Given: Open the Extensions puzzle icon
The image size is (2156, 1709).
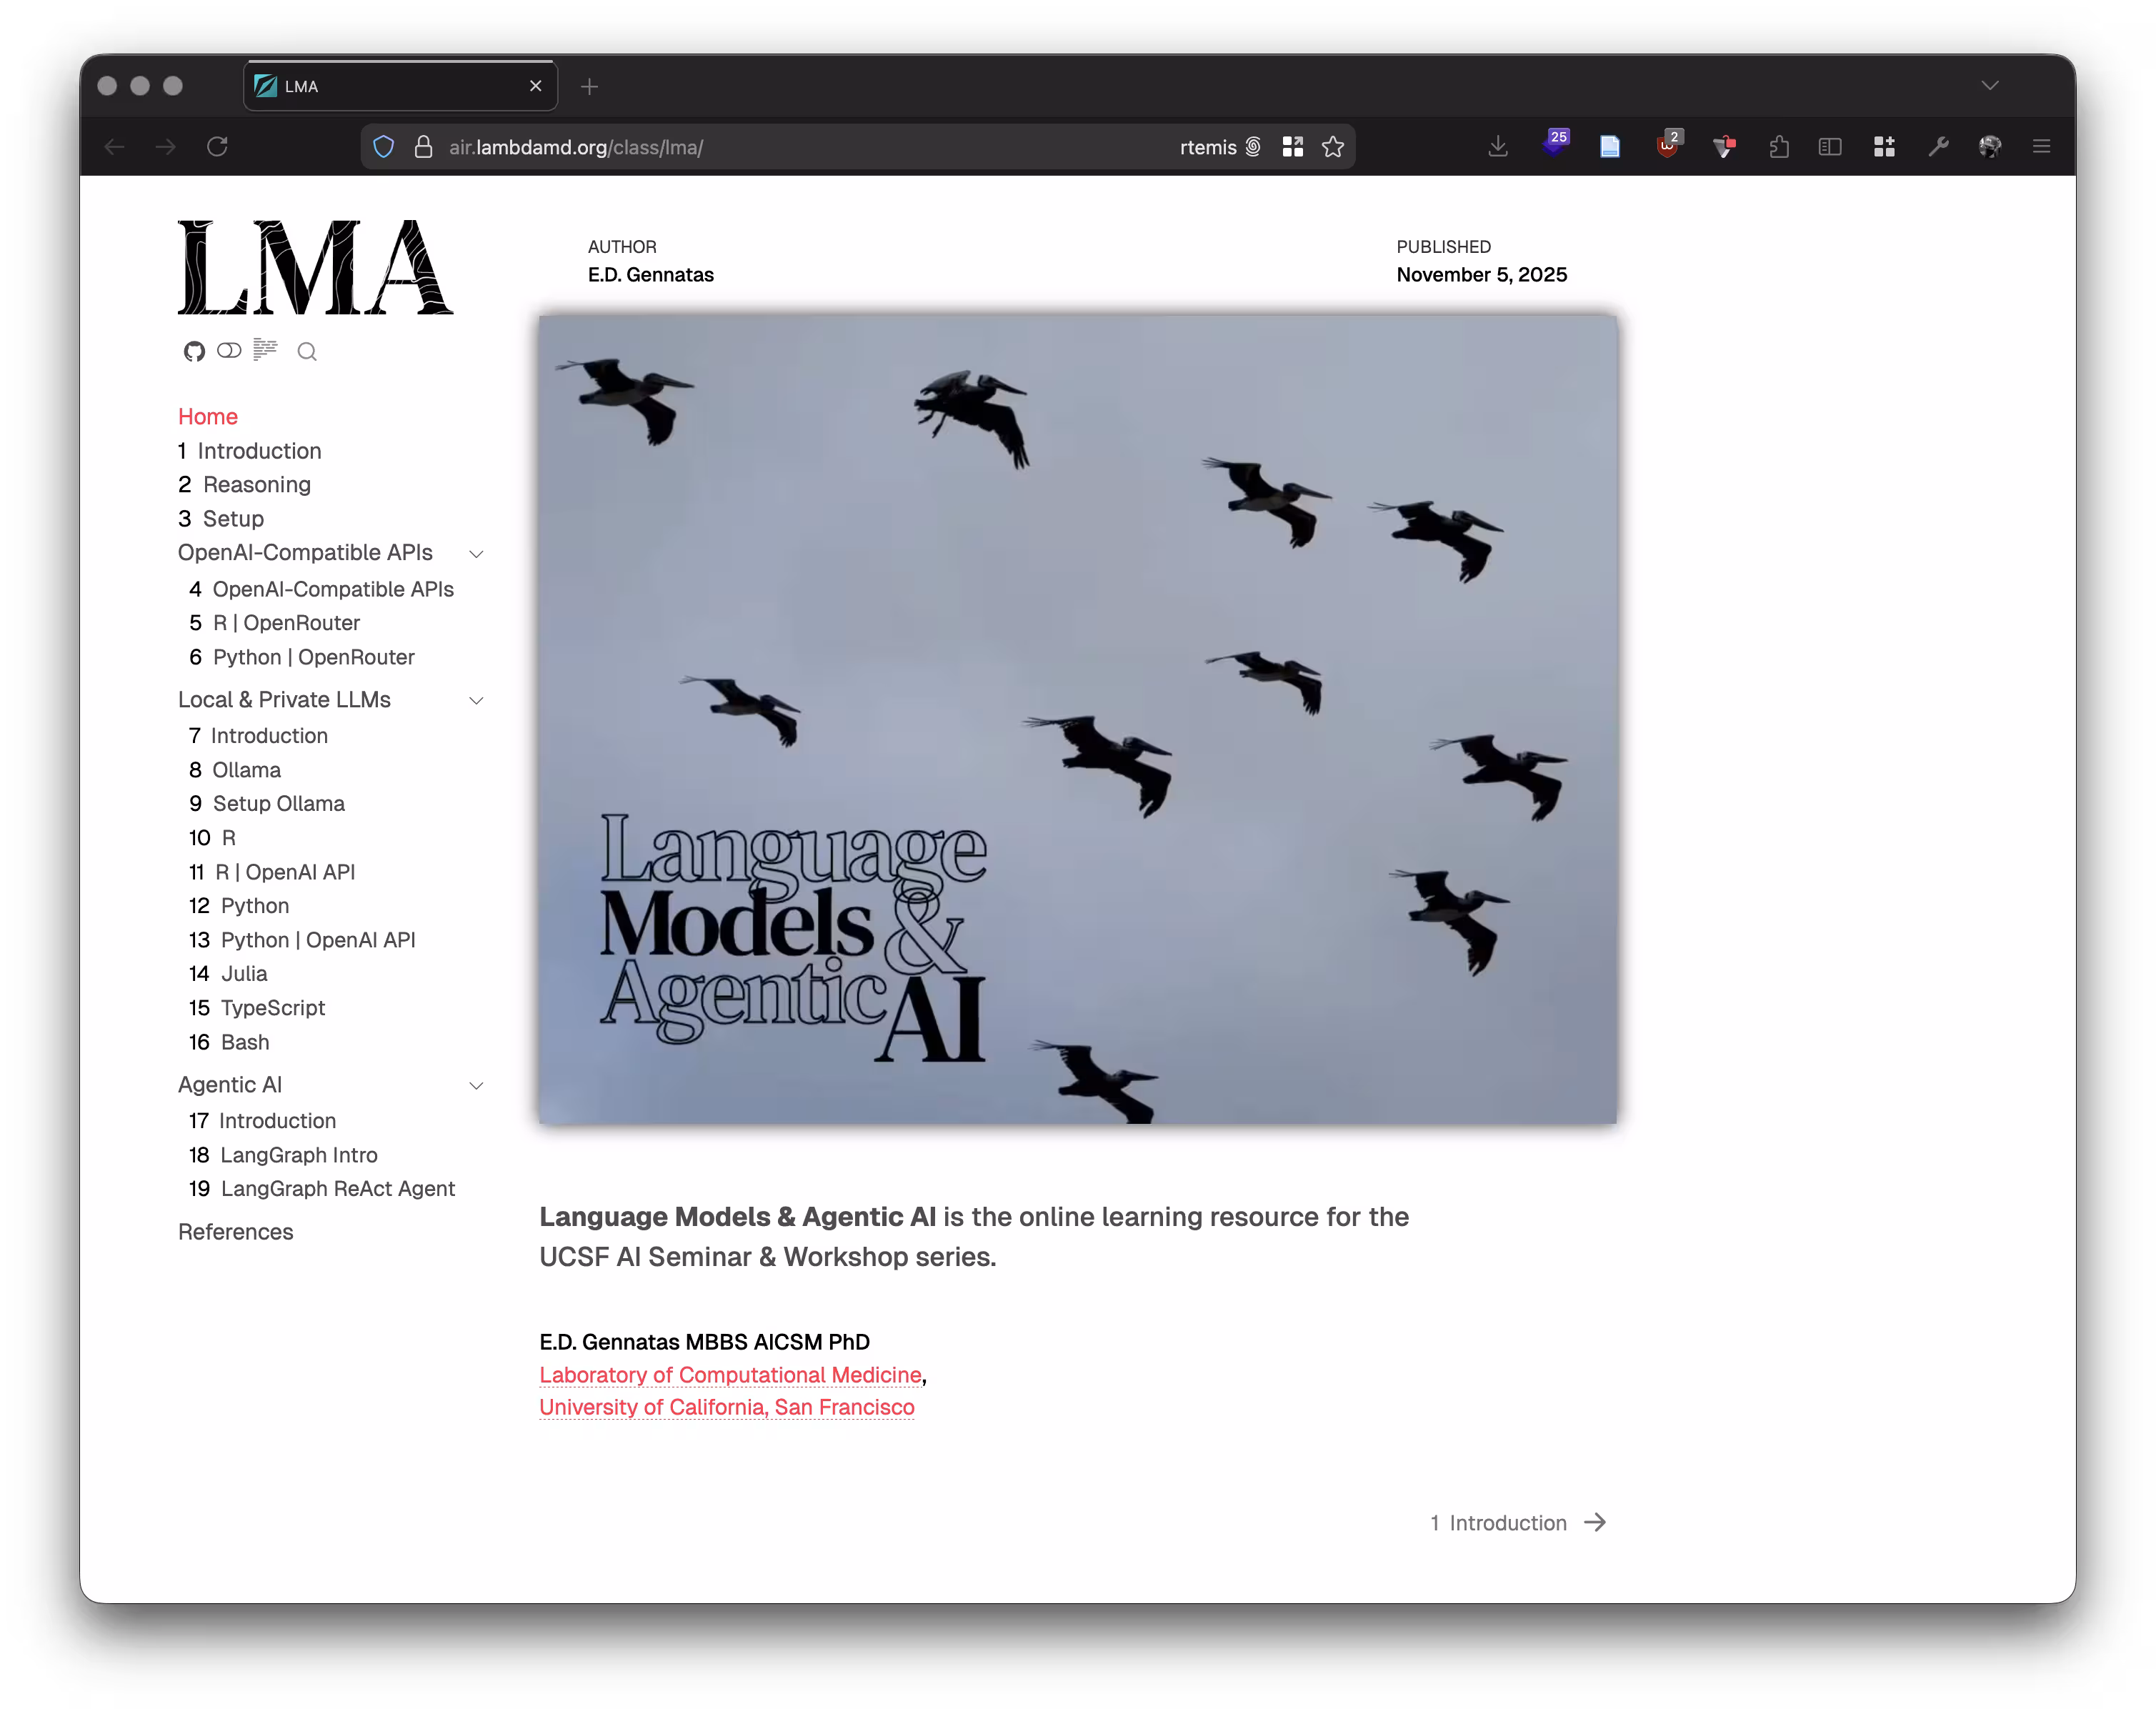Looking at the screenshot, I should point(1778,147).
